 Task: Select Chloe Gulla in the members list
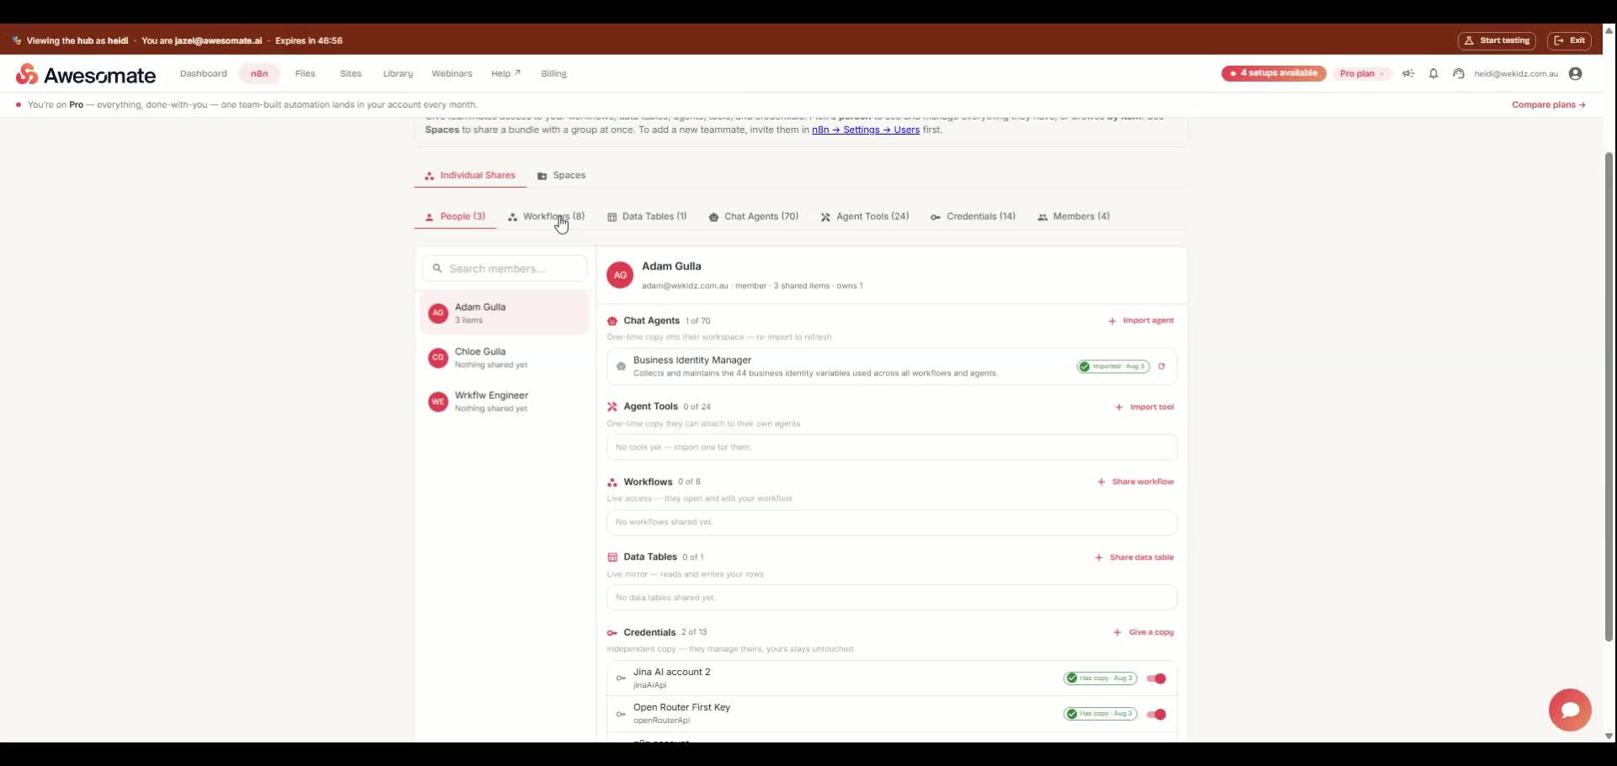[x=504, y=358]
